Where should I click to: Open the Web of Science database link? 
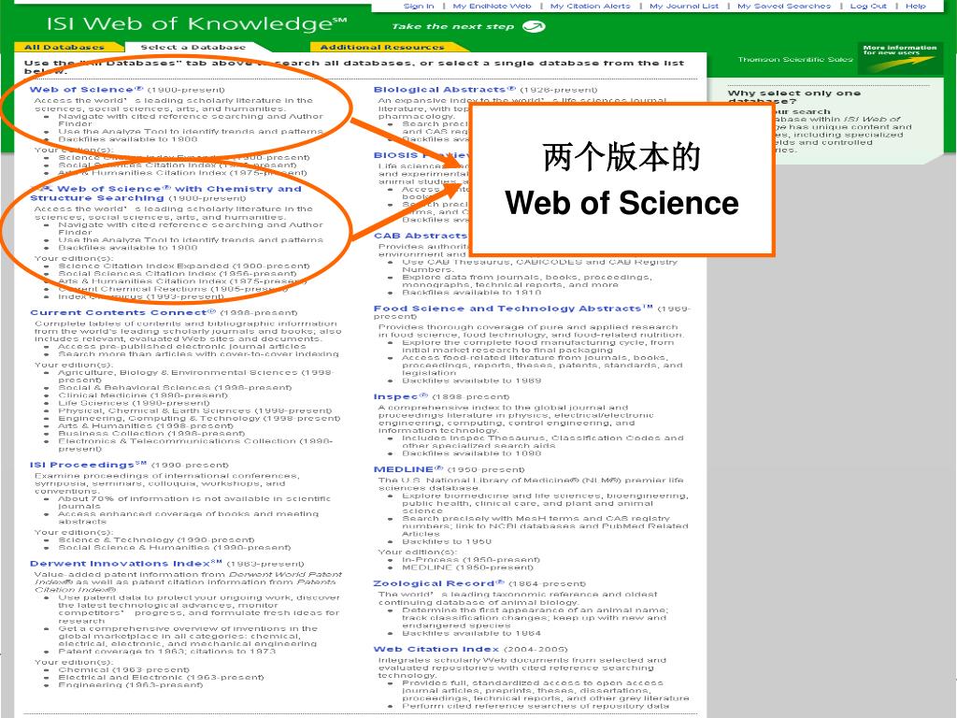86,89
